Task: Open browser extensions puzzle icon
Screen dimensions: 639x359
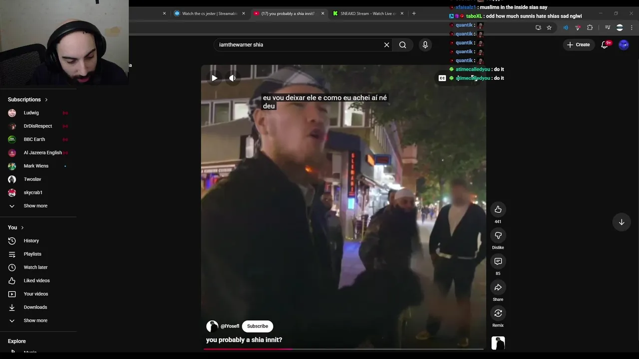Action: [x=590, y=27]
